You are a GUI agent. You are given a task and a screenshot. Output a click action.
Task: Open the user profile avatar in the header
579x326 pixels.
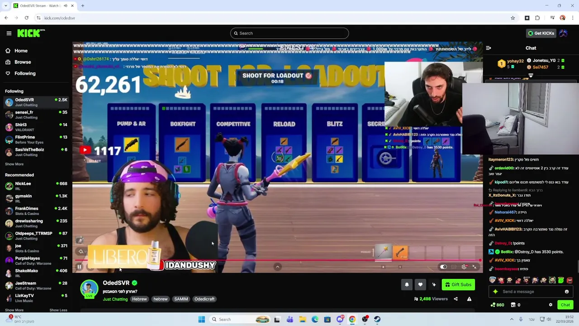[563, 33]
